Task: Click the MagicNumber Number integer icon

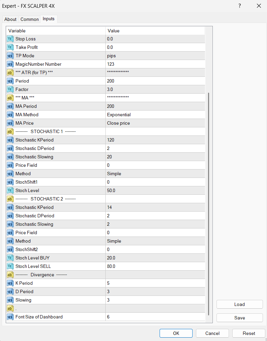Action: point(10,64)
